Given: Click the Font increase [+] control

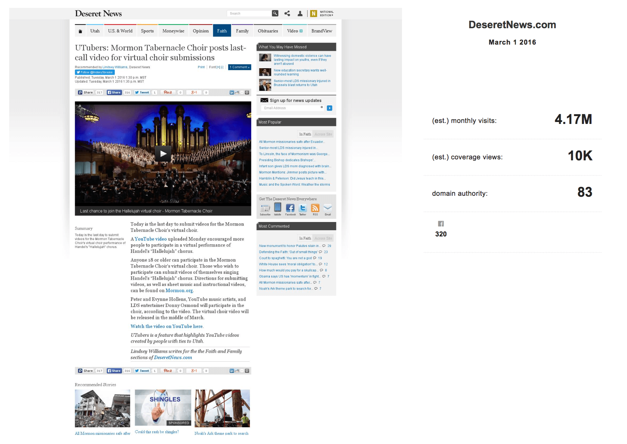Looking at the screenshot, I should click(x=218, y=67).
